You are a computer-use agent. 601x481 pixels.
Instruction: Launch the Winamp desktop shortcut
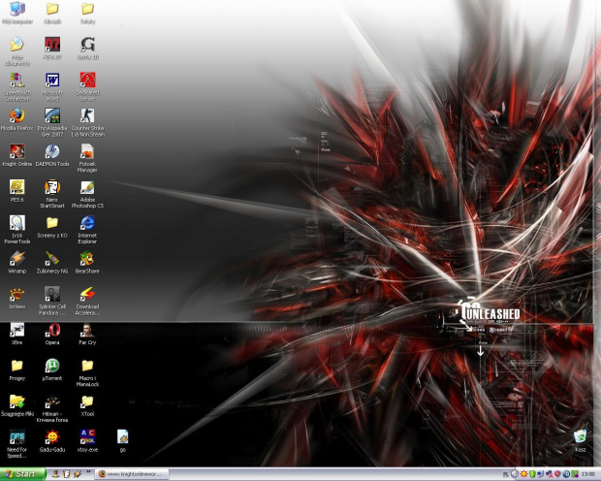click(x=17, y=263)
